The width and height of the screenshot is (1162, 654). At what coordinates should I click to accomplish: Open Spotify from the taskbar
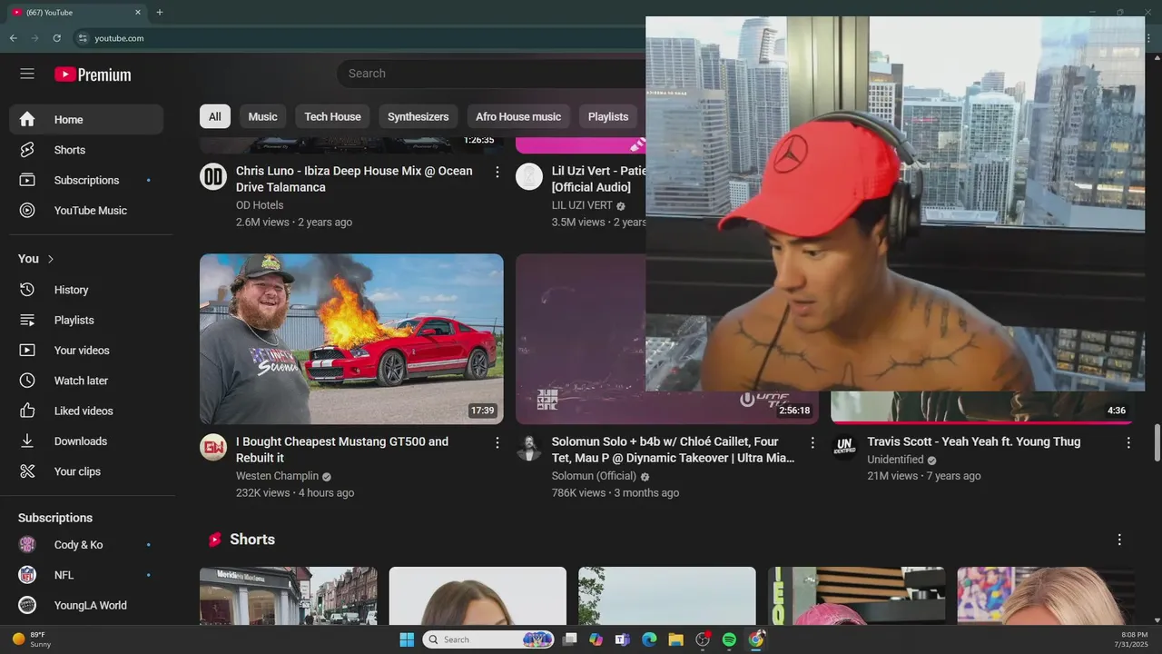(x=729, y=639)
